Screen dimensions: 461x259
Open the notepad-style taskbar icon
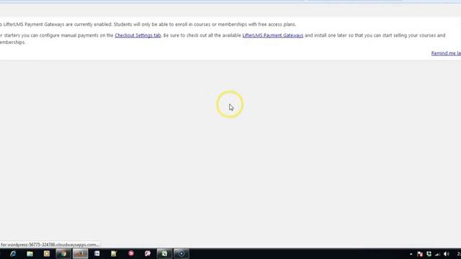click(x=114, y=253)
